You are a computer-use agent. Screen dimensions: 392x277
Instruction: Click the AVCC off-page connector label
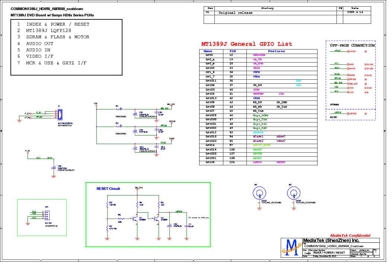tap(352, 69)
